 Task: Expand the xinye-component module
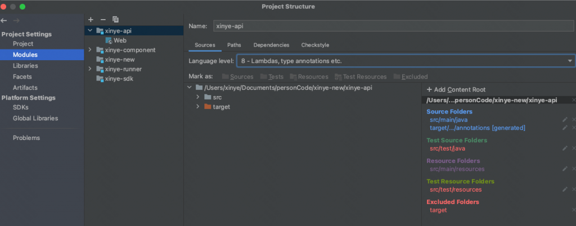(90, 50)
